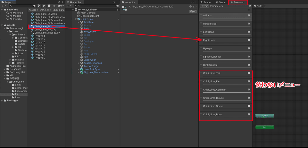Click Any State node in Animator graph

pos(265,116)
